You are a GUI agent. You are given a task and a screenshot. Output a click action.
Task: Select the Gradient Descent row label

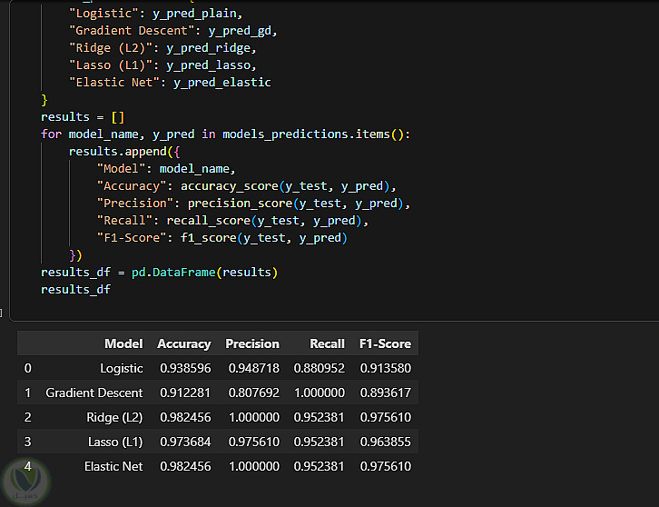(x=94, y=393)
